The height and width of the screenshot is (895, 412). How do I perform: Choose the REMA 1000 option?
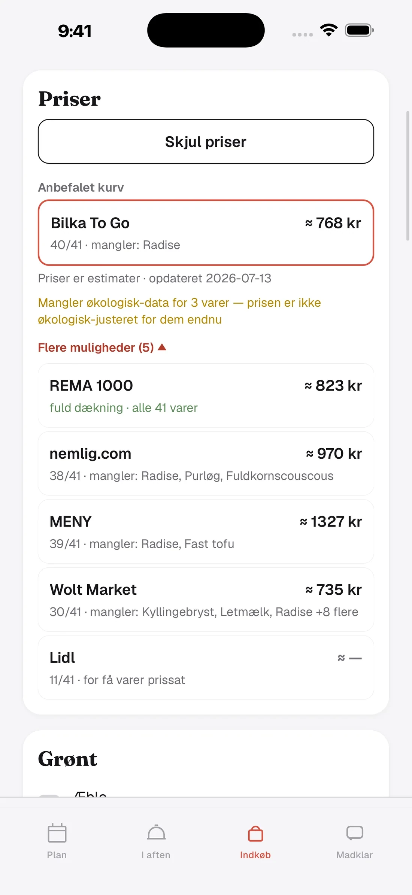click(206, 395)
